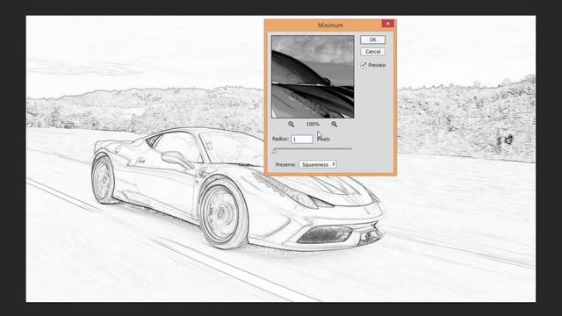Screen dimensions: 562x316
Task: Click the filter preview thumbnail
Action: 313,76
